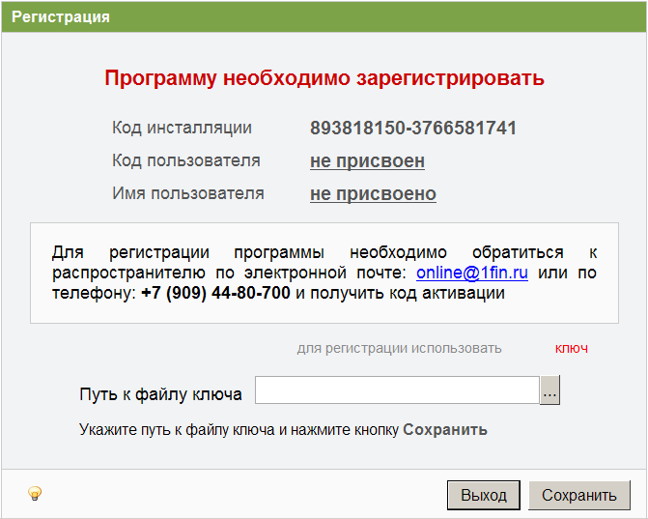Click the 'Имя пользователя' label
The image size is (648, 519).
point(188,193)
